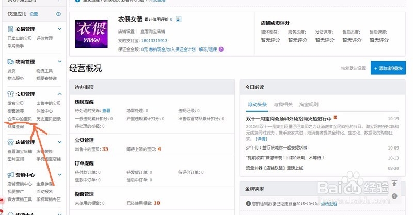Click the purple help icon near 解冻/退保
This screenshot has height=215, width=413.
(x=221, y=49)
